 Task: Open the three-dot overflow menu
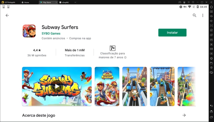203,16
